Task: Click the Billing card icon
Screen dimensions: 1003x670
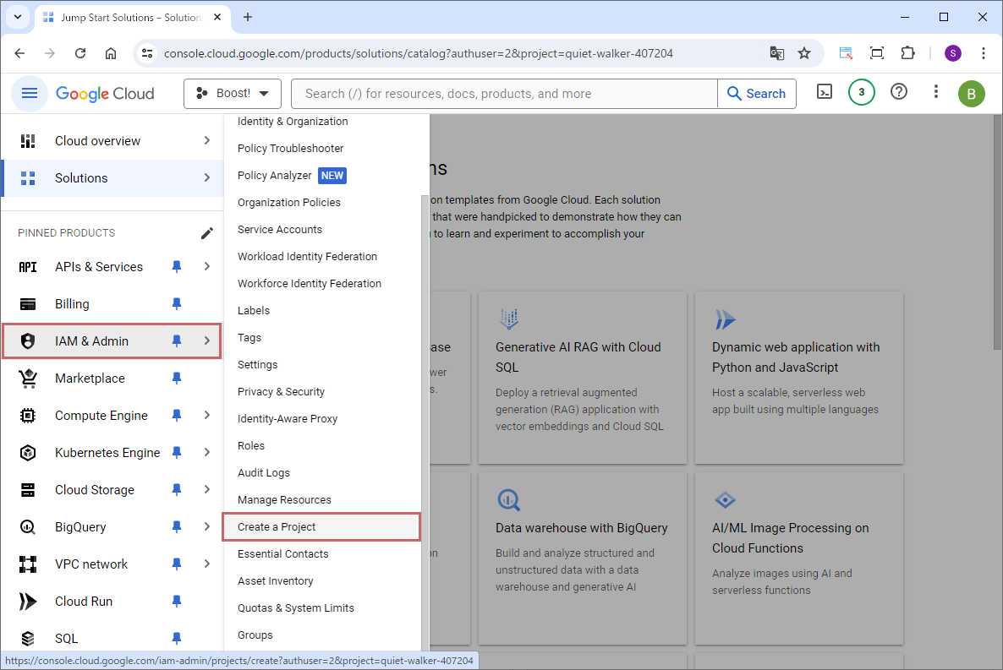Action: point(28,303)
